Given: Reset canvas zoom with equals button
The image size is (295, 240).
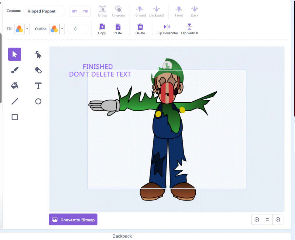Looking at the screenshot, I should pos(267,219).
